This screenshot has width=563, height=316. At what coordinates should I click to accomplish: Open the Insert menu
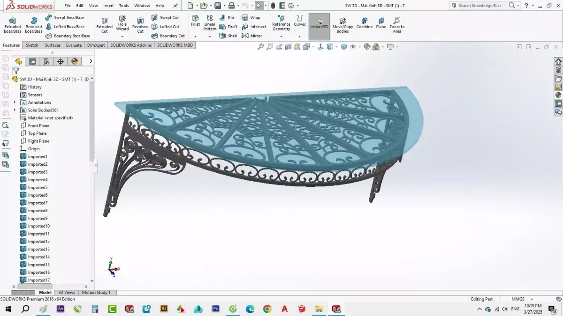tap(108, 6)
